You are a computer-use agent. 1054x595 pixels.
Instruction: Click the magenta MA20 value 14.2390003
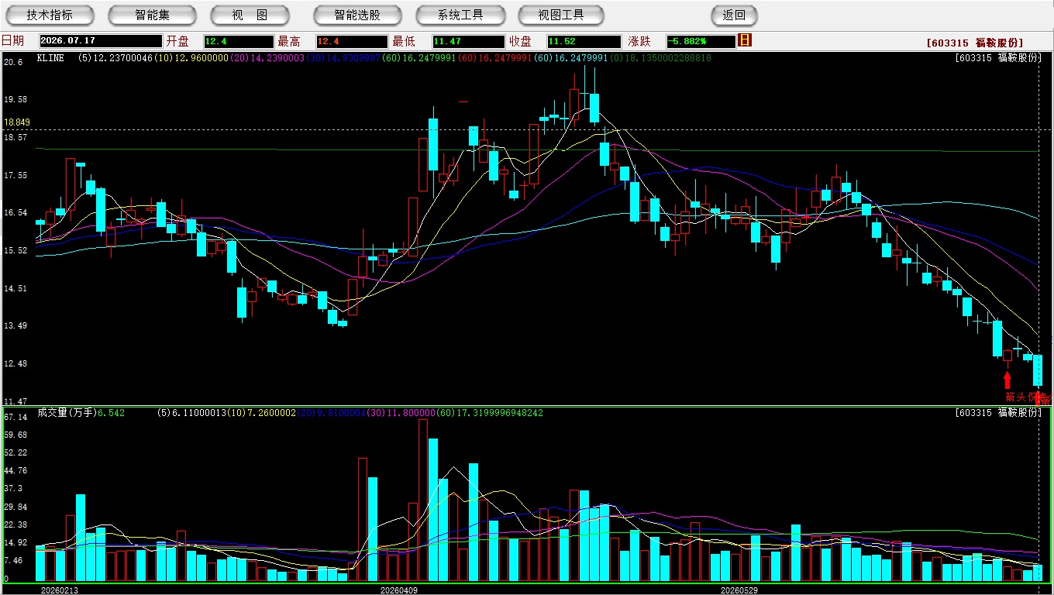[277, 57]
